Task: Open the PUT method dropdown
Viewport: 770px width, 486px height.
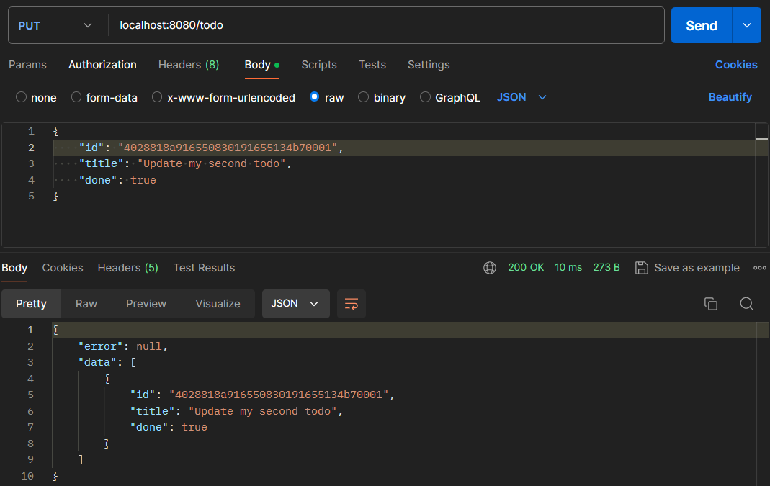Action: pyautogui.click(x=55, y=26)
